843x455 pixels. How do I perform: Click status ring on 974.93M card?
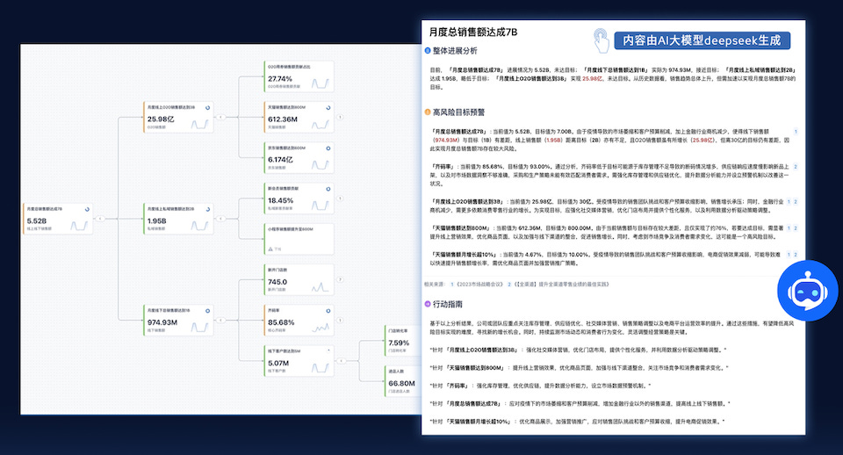click(x=207, y=311)
